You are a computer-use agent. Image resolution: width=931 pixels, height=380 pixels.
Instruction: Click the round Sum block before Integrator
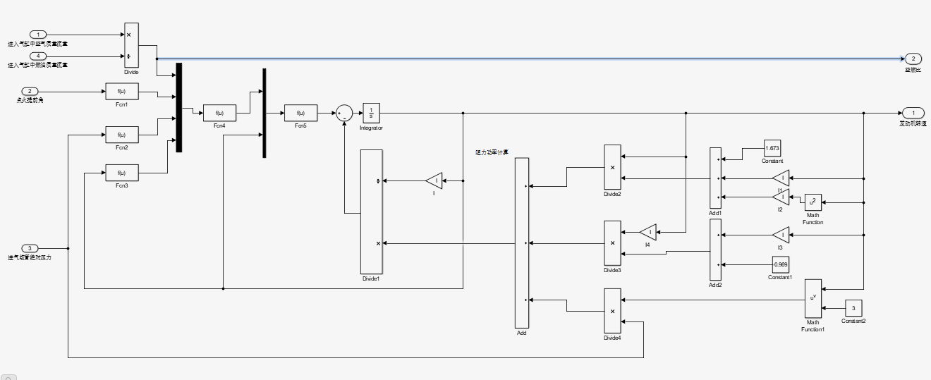pyautogui.click(x=344, y=113)
